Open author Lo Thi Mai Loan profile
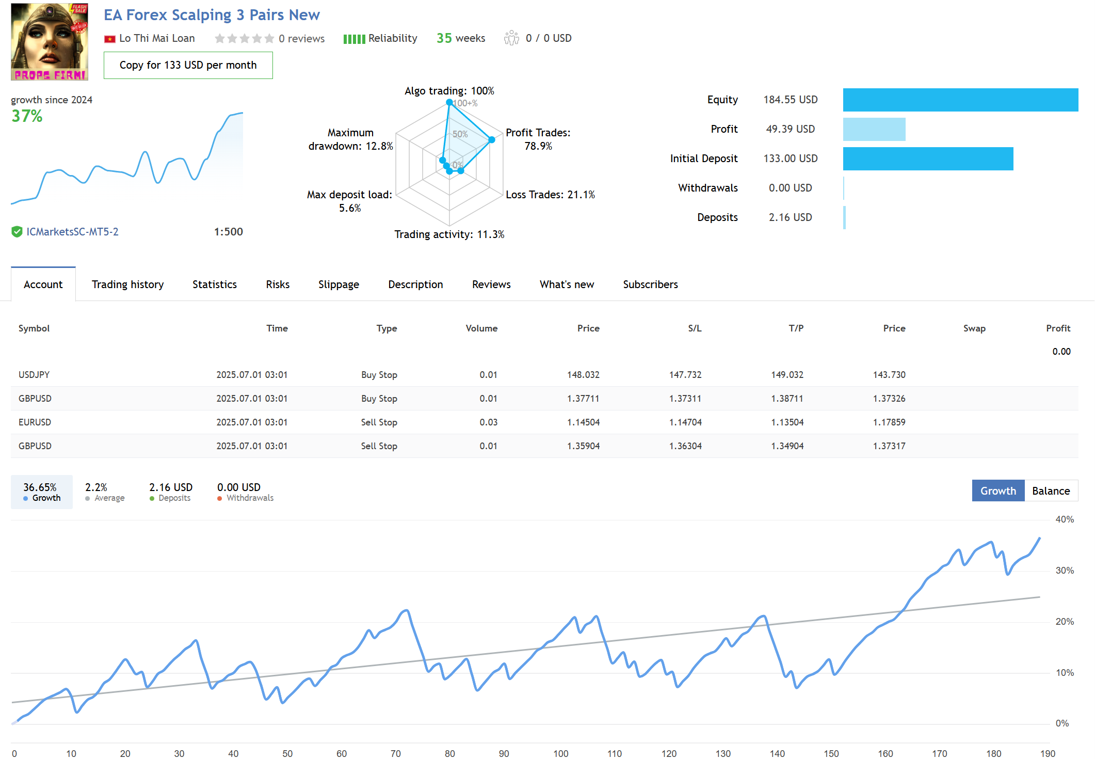 pos(157,39)
